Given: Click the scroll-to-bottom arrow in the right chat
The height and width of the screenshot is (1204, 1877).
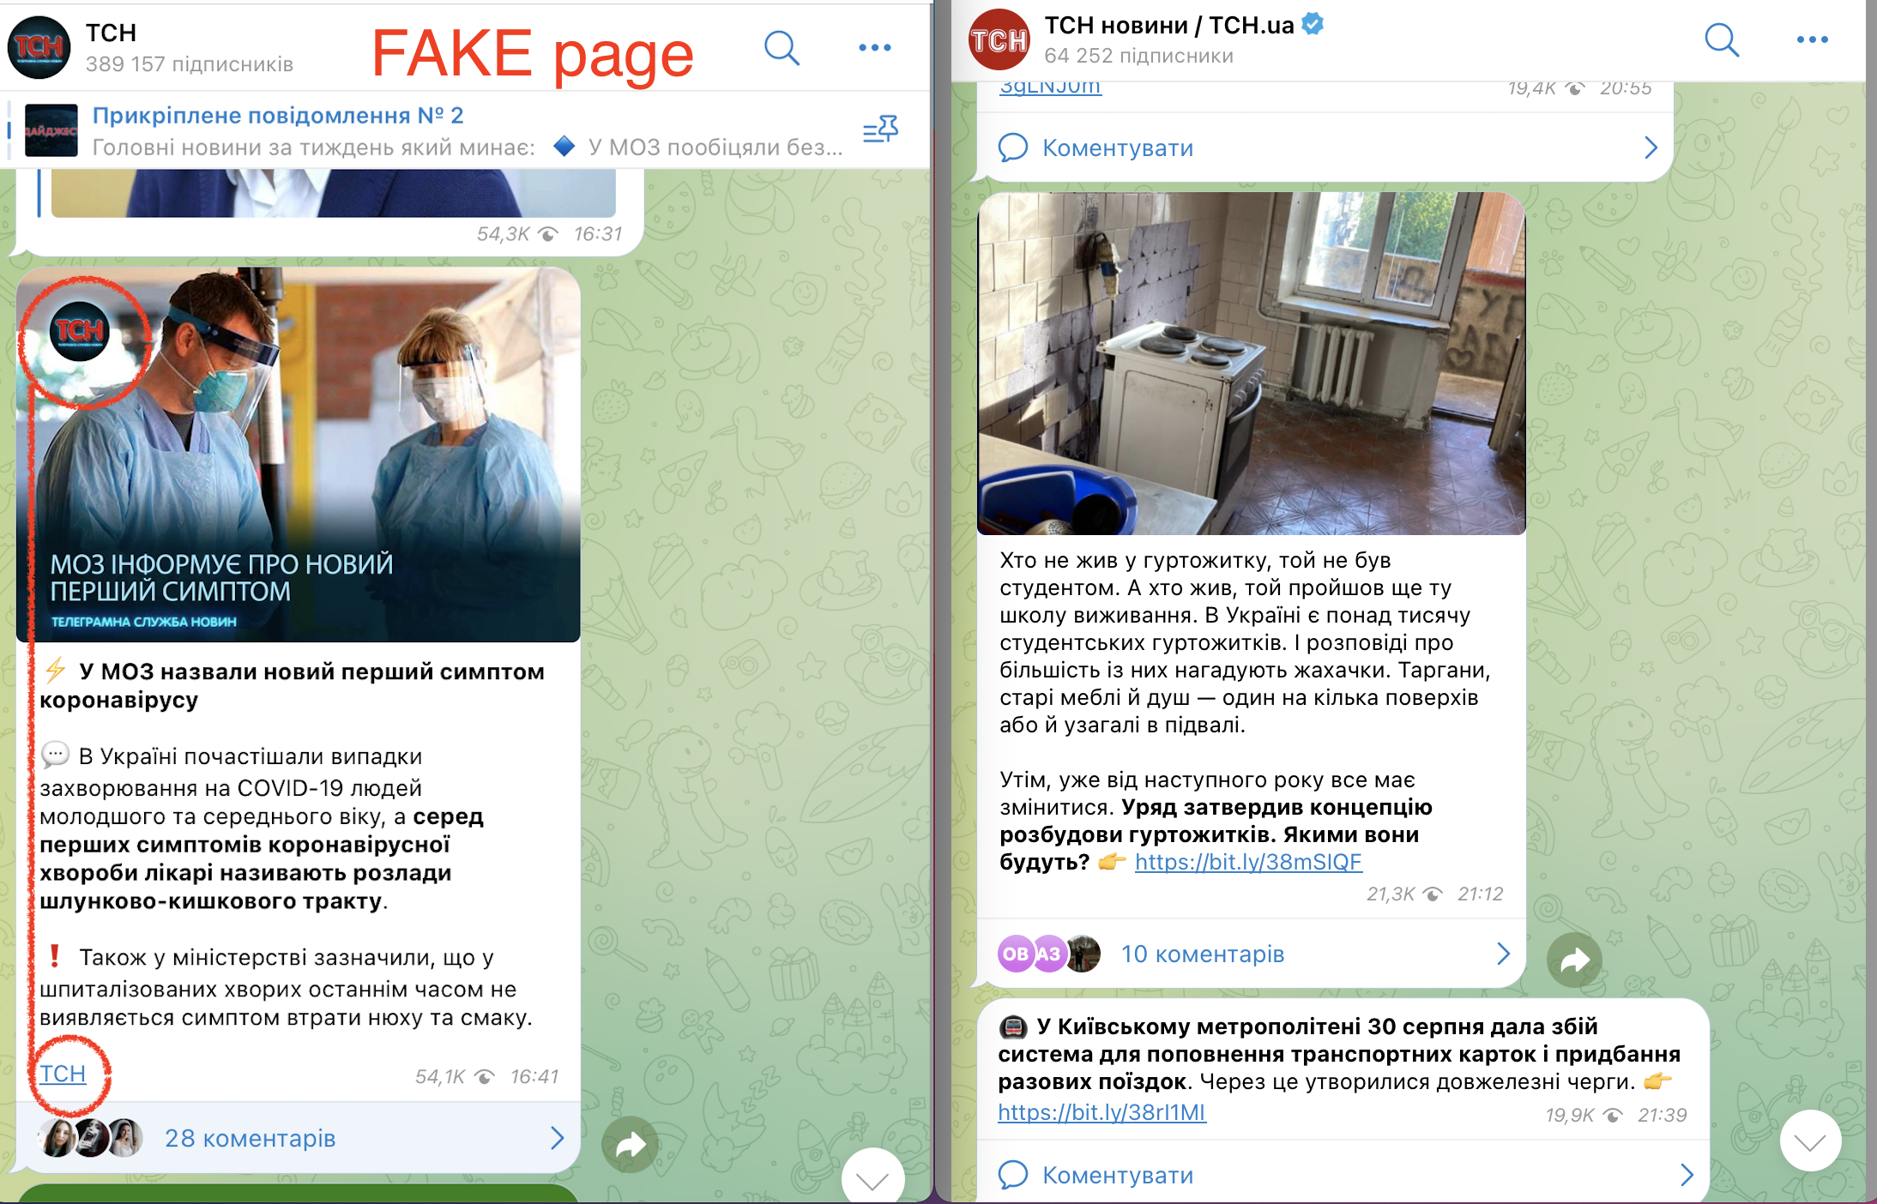Looking at the screenshot, I should pyautogui.click(x=1810, y=1141).
